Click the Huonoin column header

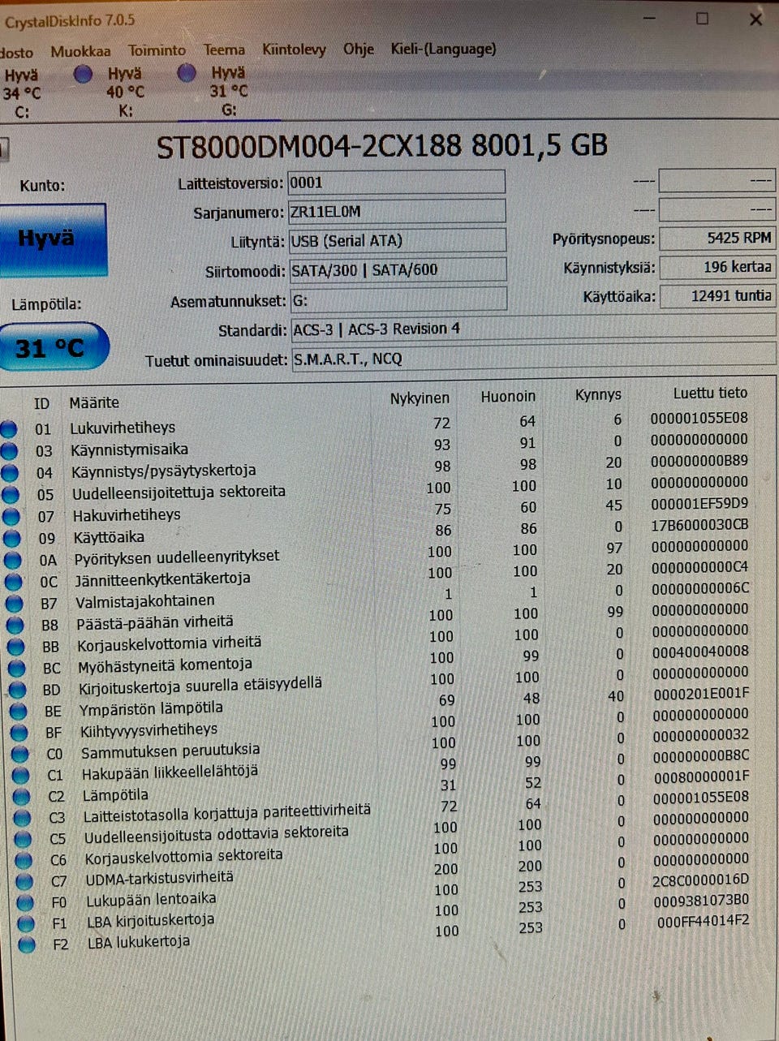[x=508, y=396]
